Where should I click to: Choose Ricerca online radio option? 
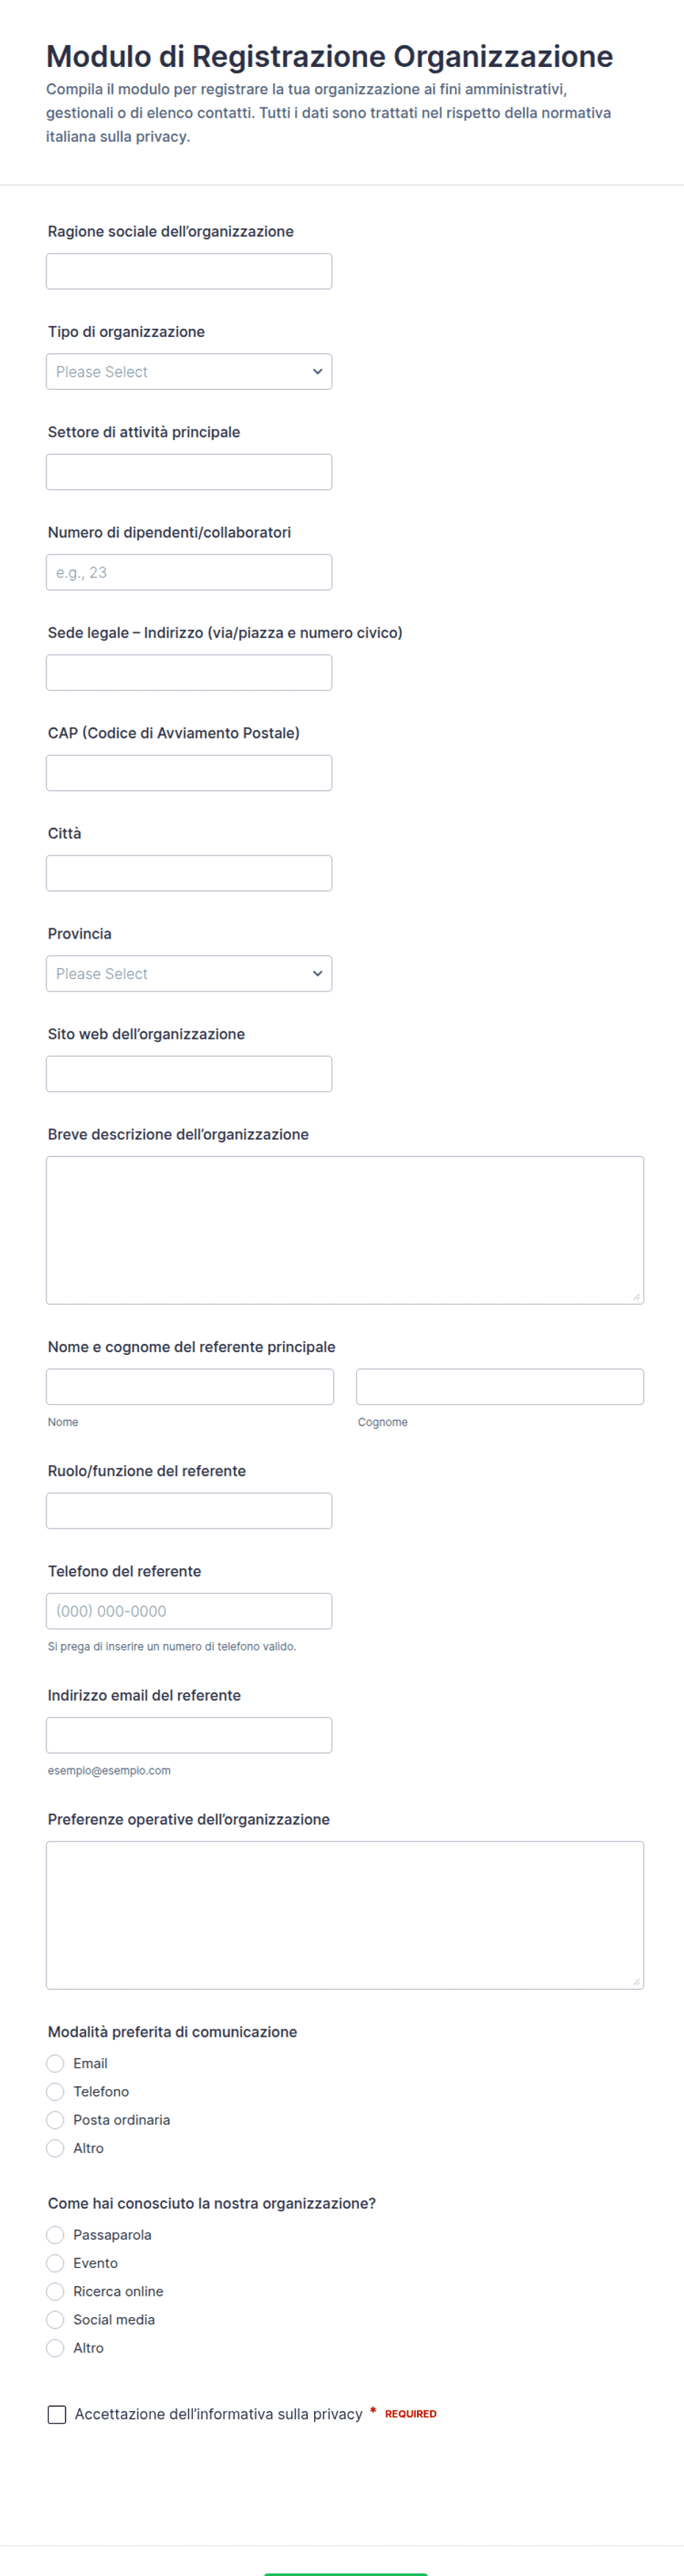coord(55,2291)
